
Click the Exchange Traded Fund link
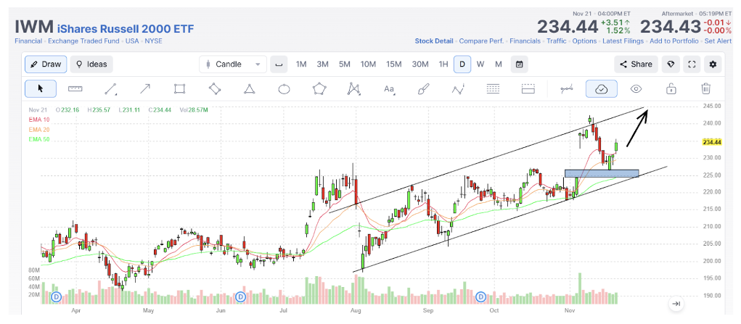pyautogui.click(x=83, y=41)
